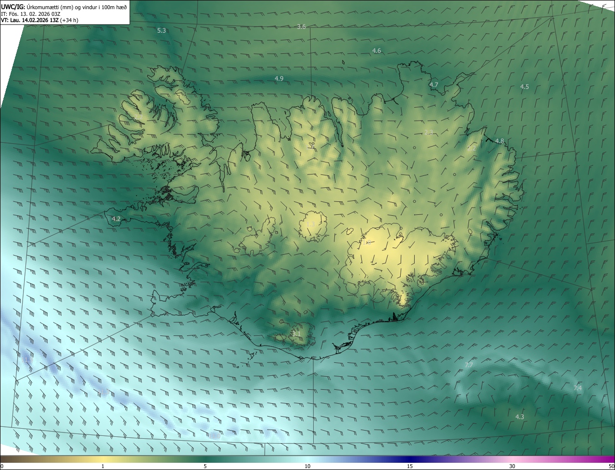Image resolution: width=615 pixels, height=470 pixels.
Task: Click the 10 tick on the color scale
Action: tap(307, 466)
